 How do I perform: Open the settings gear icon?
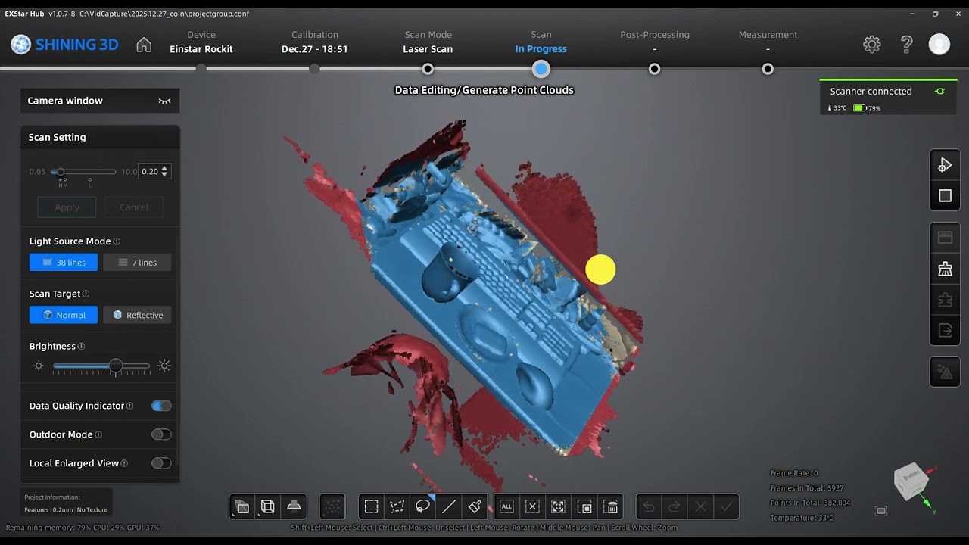872,45
